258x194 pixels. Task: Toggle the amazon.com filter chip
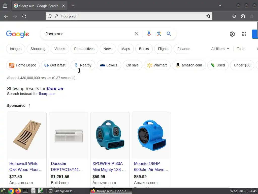click(x=189, y=65)
